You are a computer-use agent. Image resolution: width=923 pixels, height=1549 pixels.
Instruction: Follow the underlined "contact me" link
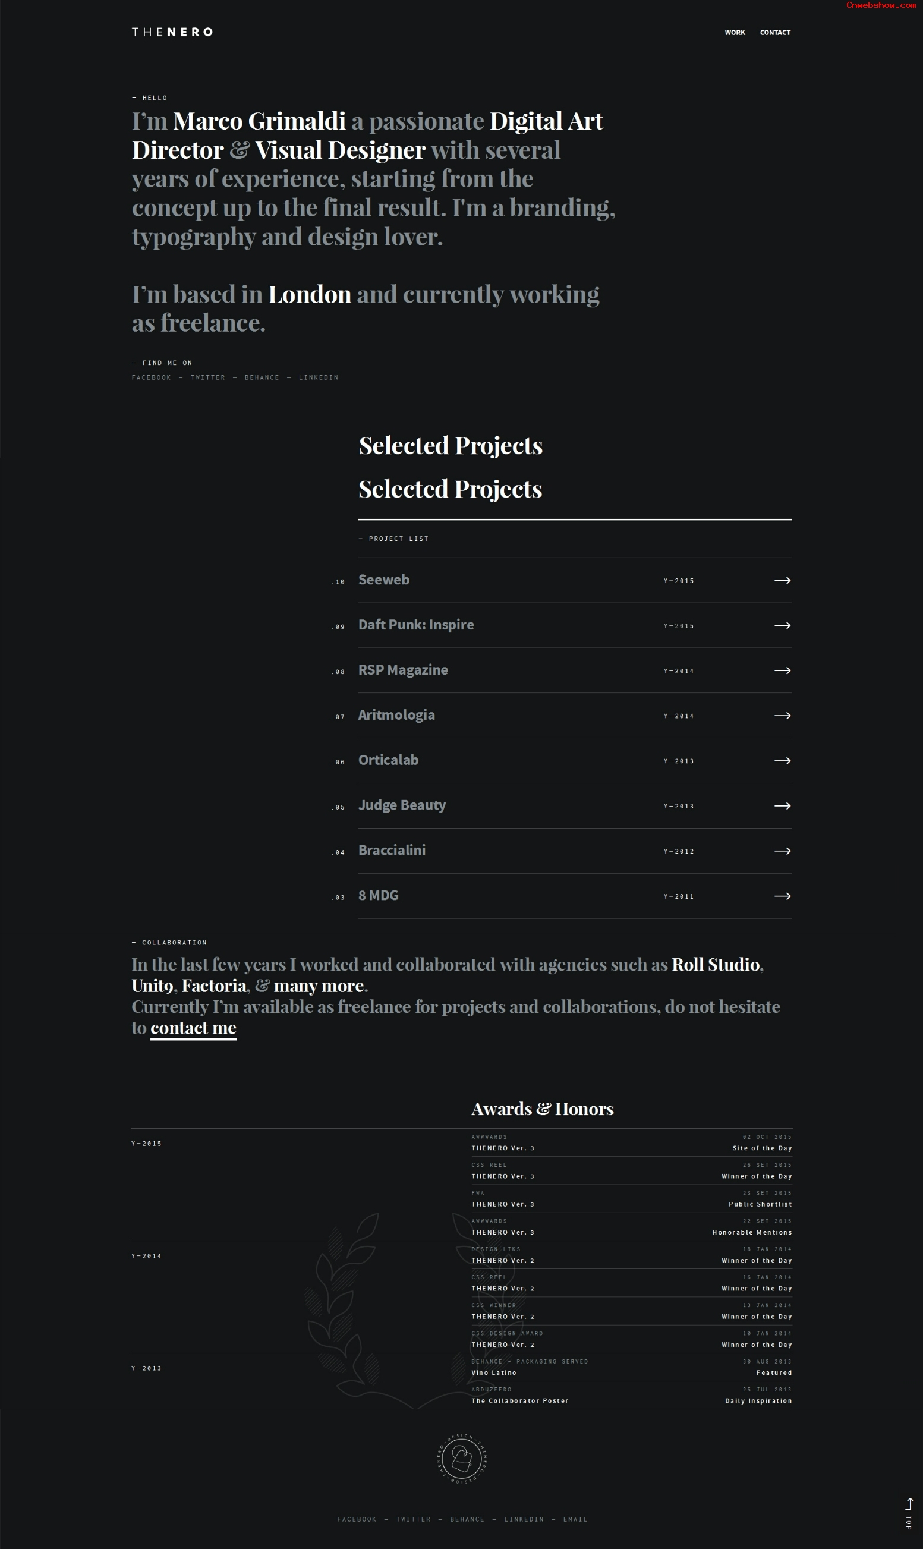pos(193,1028)
